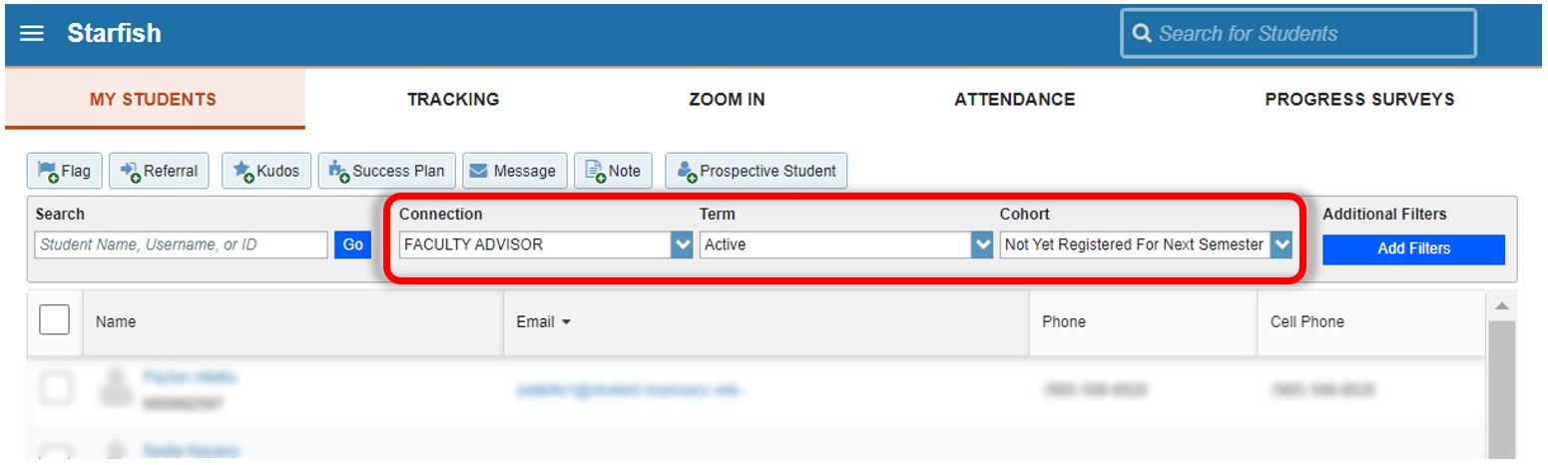Viewport: 1548px width, 465px height.
Task: Click the blue Add Filters button
Action: click(1413, 248)
